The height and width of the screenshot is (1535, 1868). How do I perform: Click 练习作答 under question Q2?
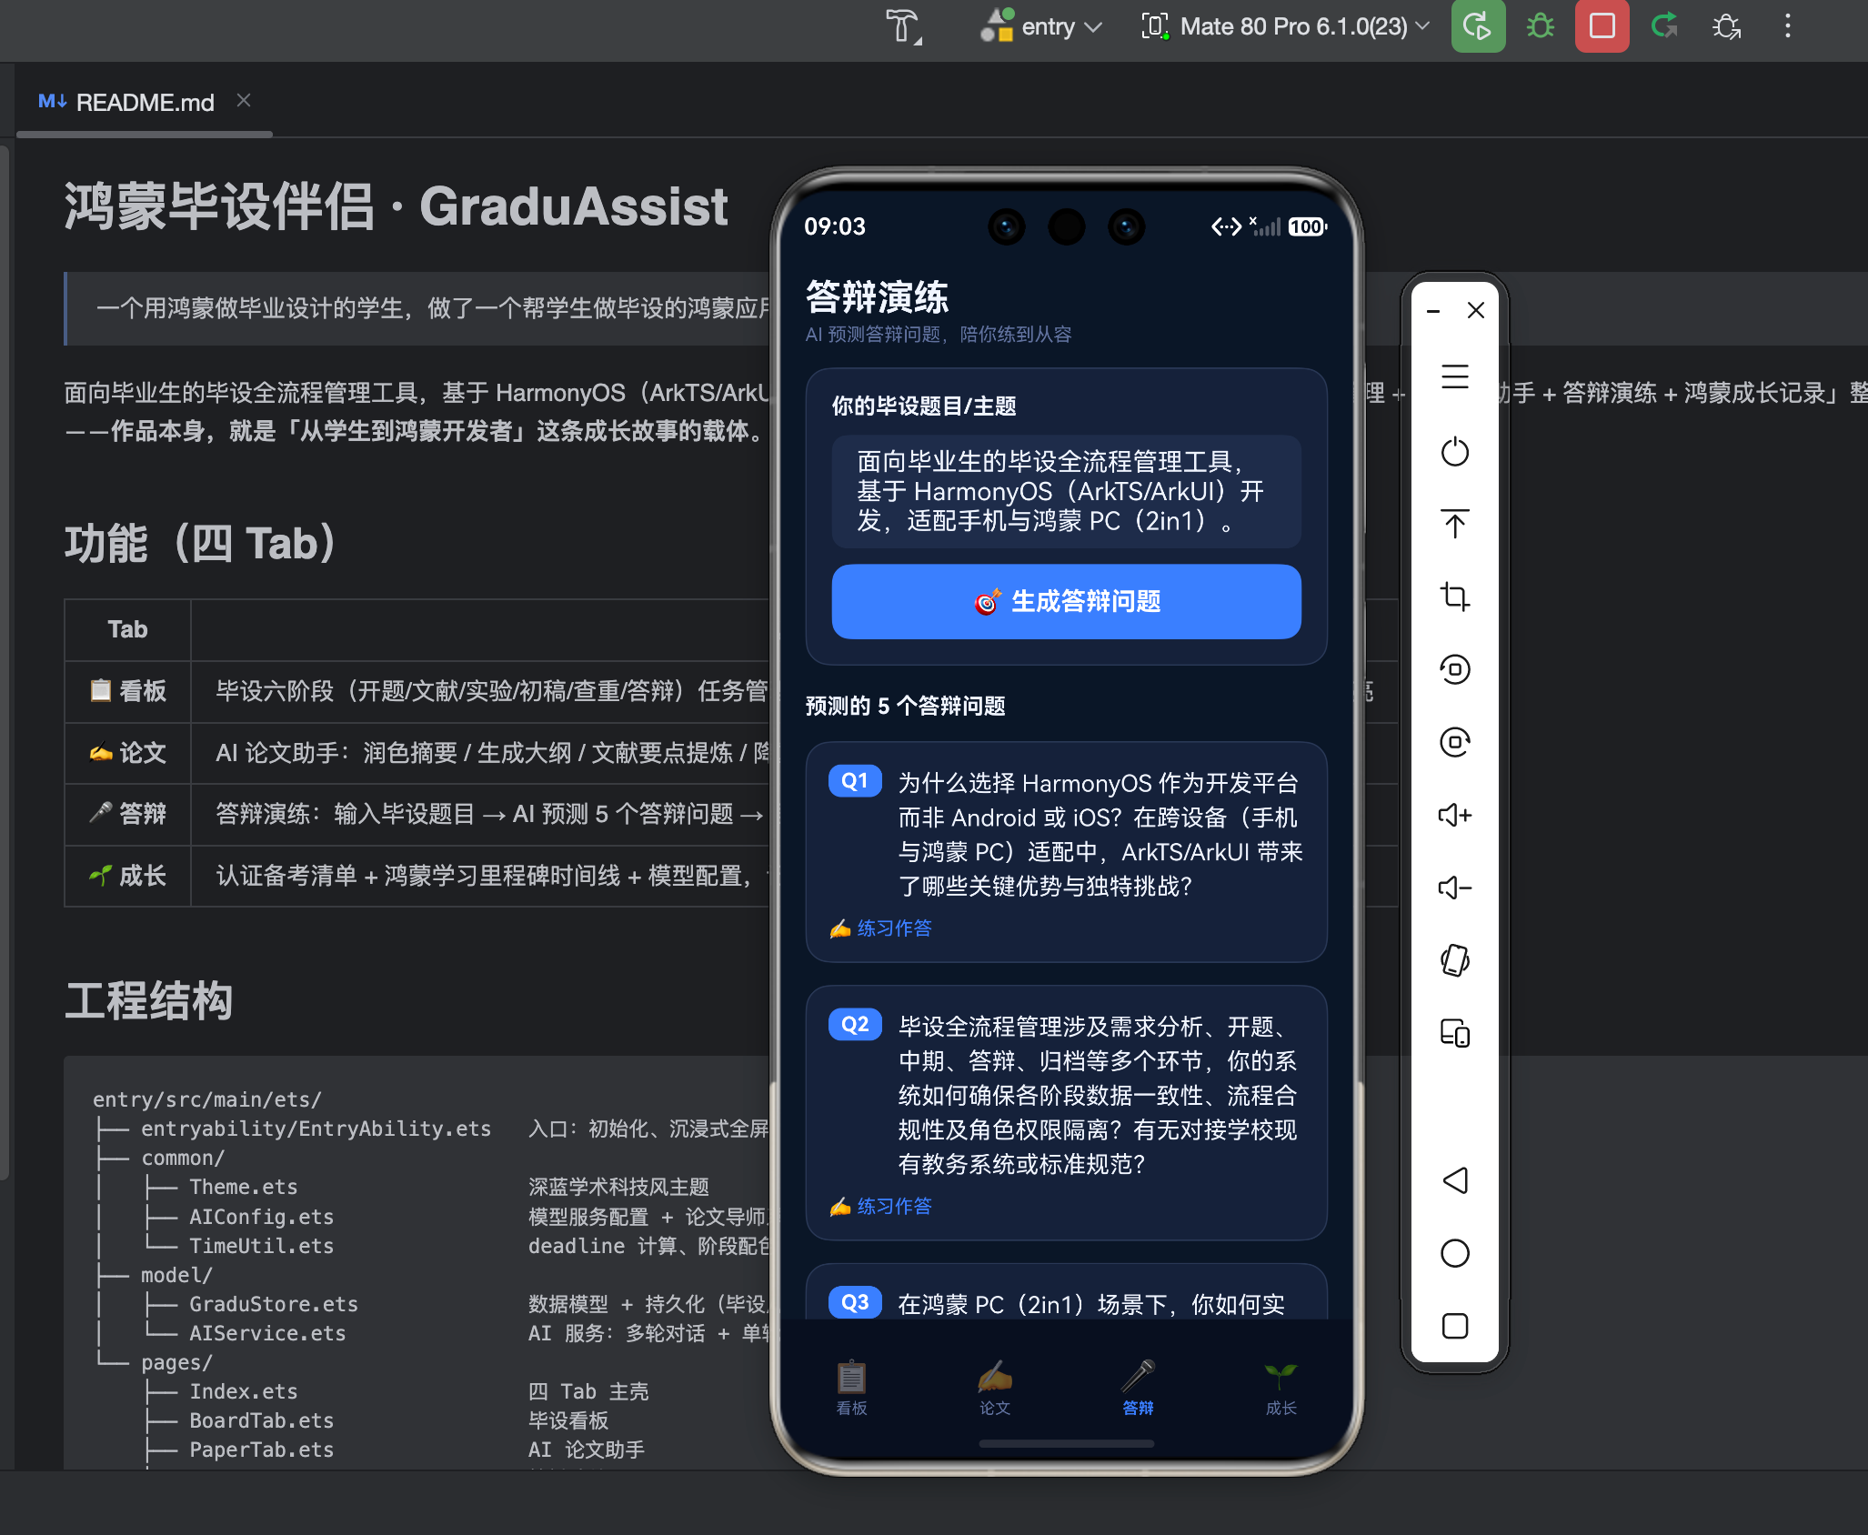tap(881, 1207)
